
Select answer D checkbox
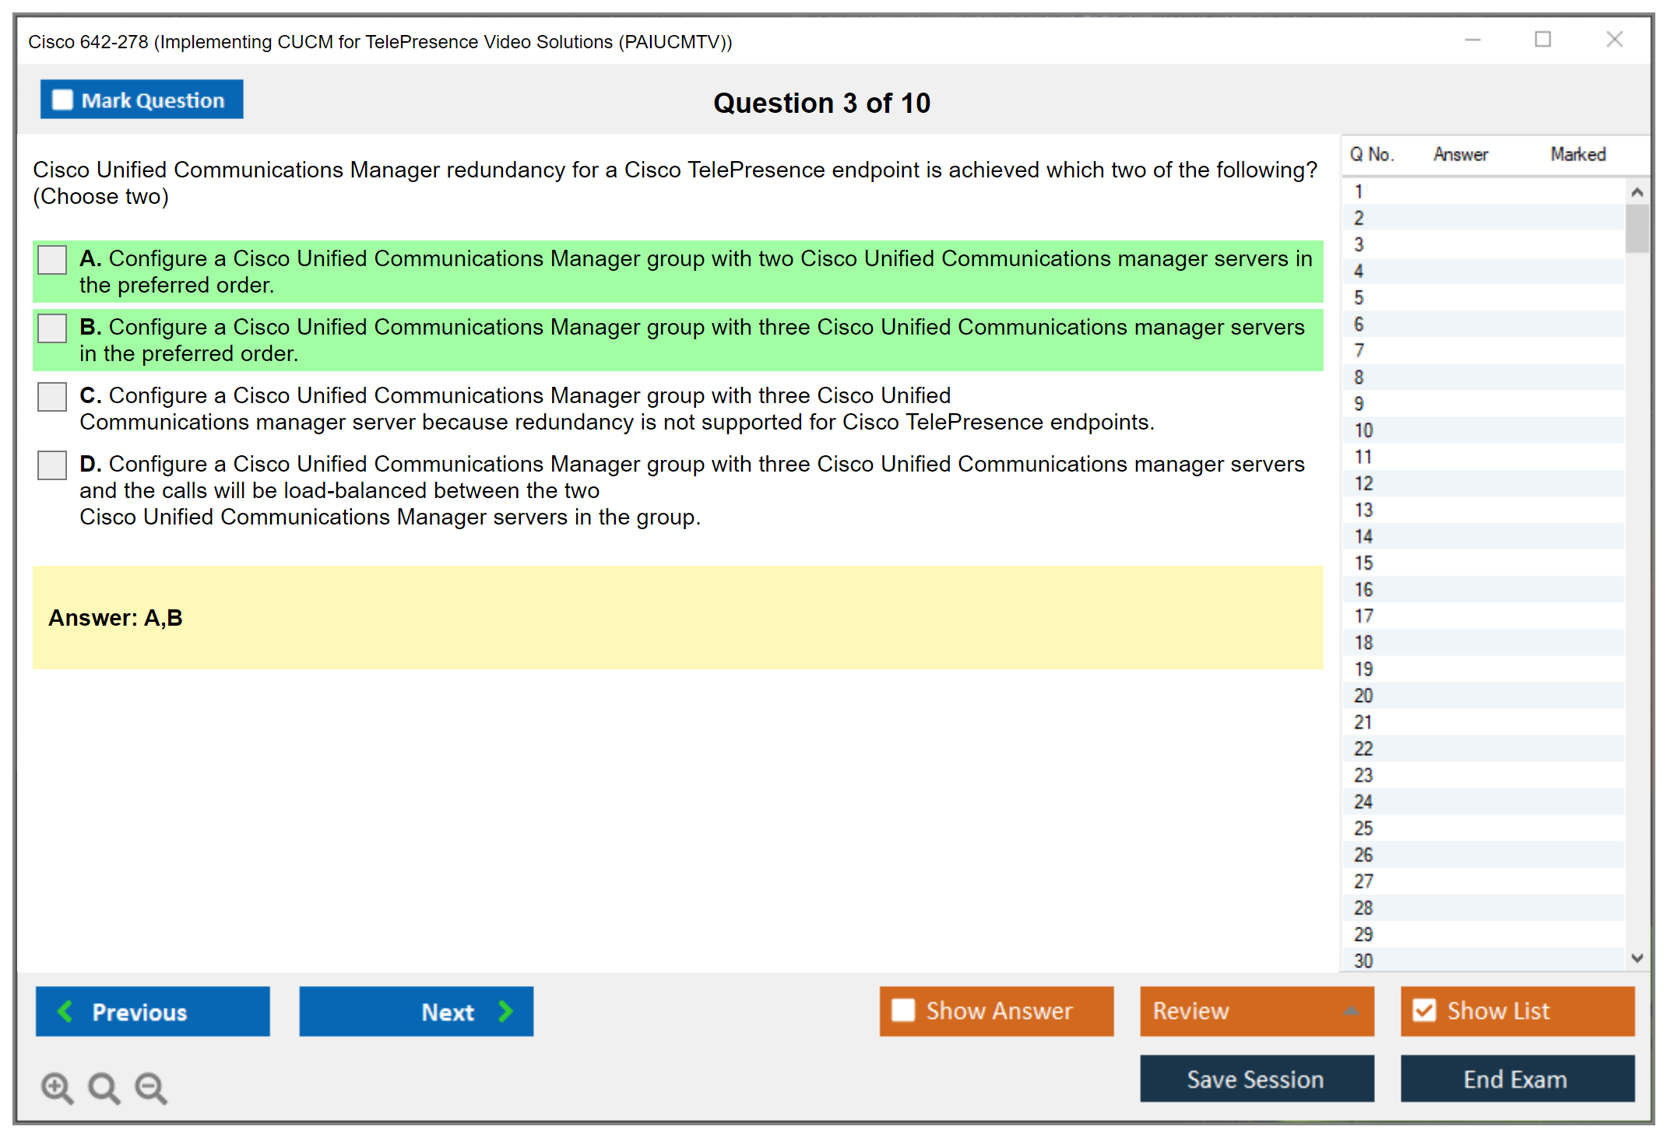[52, 465]
